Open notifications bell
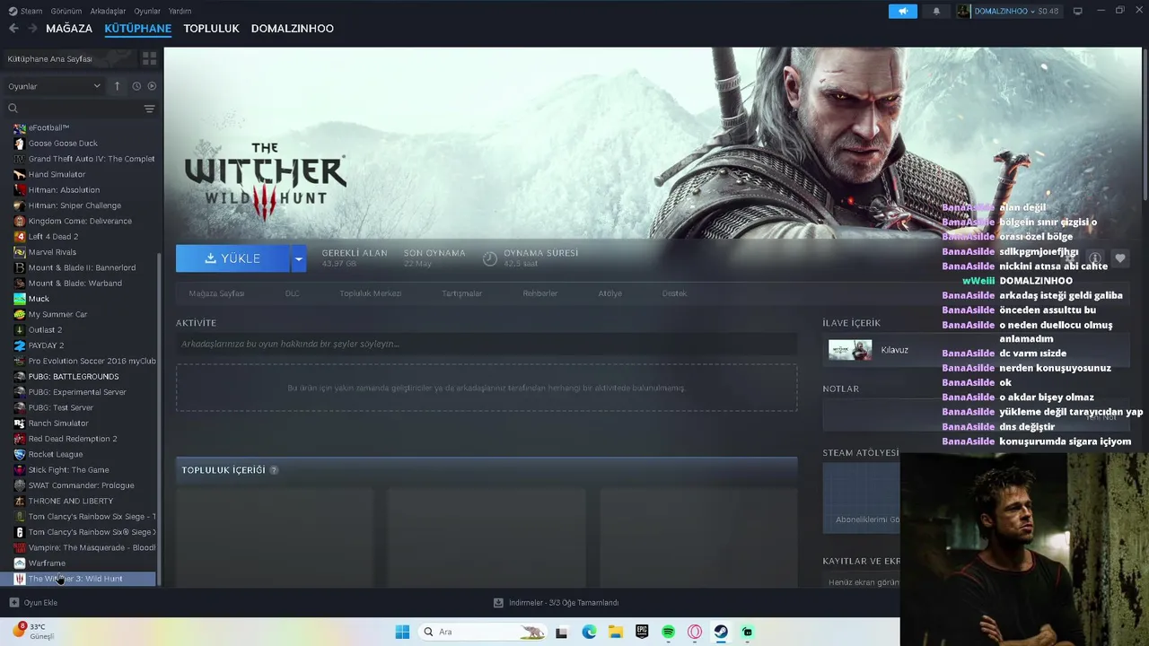This screenshot has width=1149, height=646. tap(936, 11)
